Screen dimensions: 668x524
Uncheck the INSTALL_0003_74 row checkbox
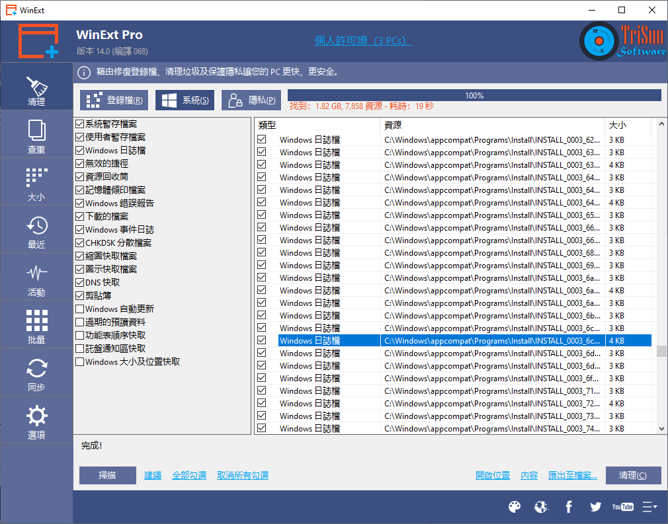click(261, 428)
